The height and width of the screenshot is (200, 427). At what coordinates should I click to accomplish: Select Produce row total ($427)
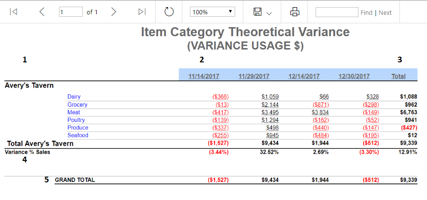409,128
